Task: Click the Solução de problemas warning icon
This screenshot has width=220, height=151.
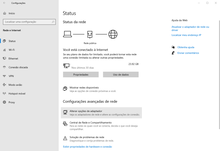Action: coord(65,138)
